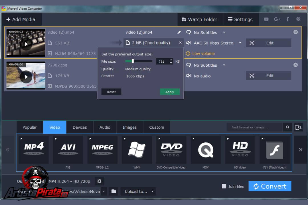Viewport: 308px width, 205px height.
Task: Open the Upload to dropdown
Action: point(138,191)
